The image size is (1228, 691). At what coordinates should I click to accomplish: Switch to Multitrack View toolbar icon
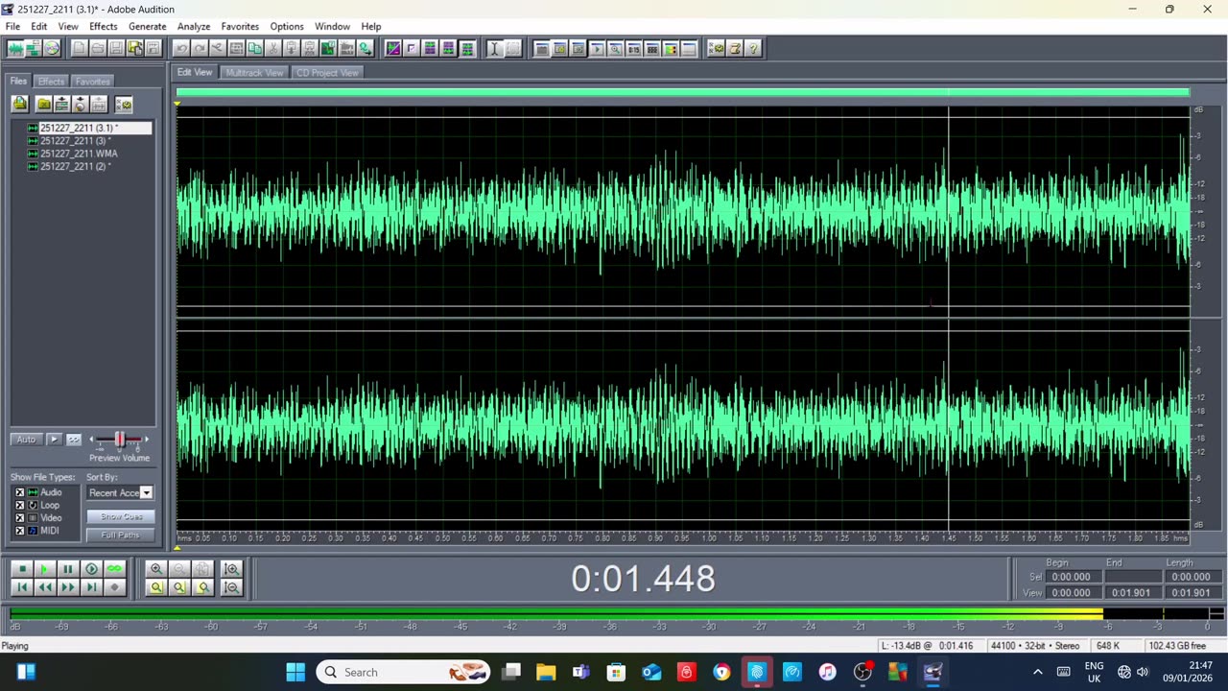click(x=34, y=48)
